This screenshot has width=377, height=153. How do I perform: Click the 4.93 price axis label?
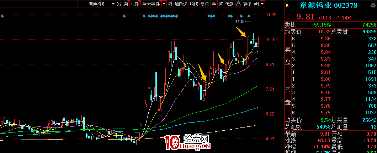tap(270, 139)
